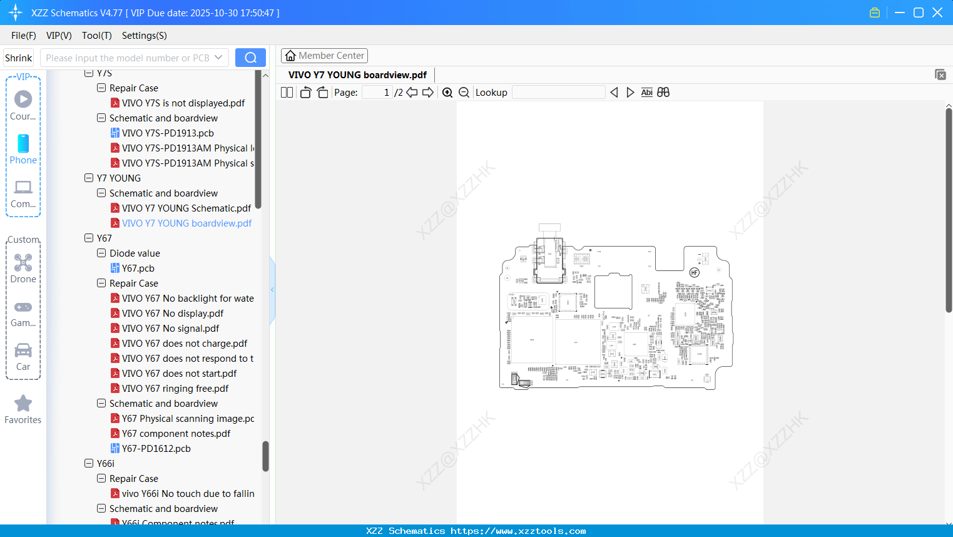Click the tree panel vertical scrollbar thumb

265,456
